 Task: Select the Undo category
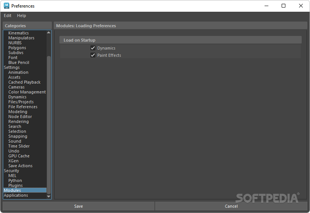(14, 151)
